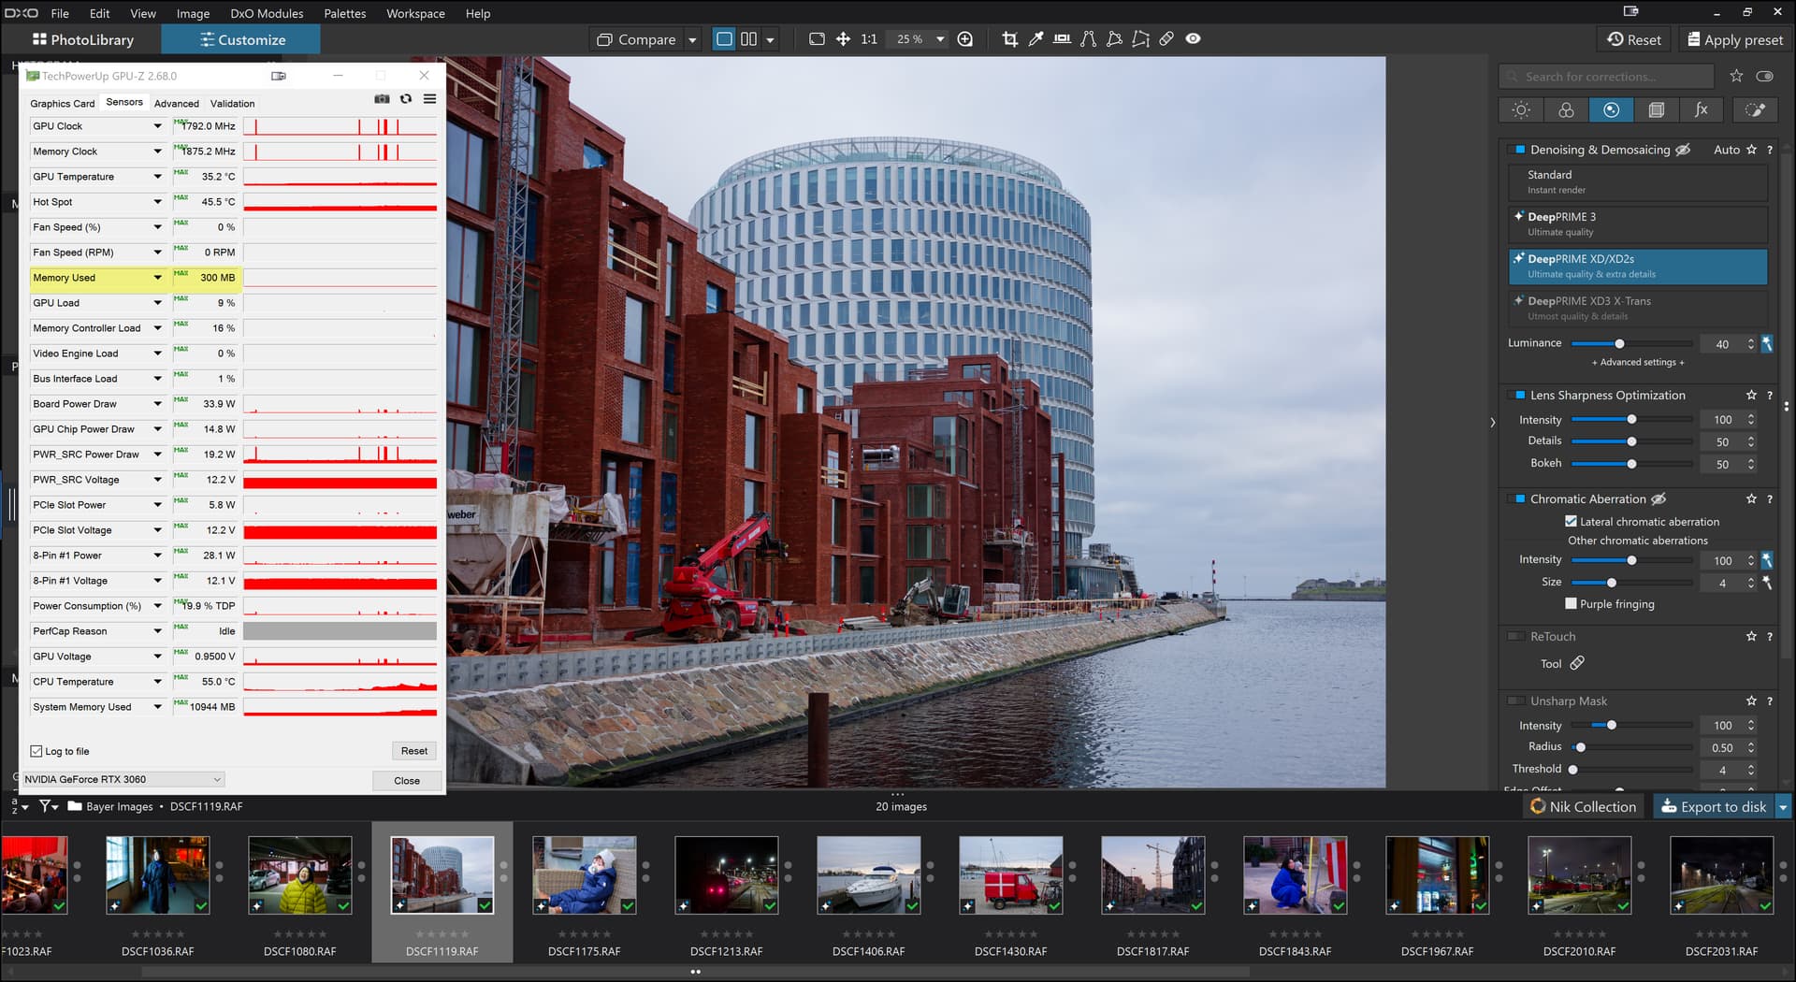Switch to the Color palette icon
This screenshot has width=1796, height=982.
point(1566,110)
